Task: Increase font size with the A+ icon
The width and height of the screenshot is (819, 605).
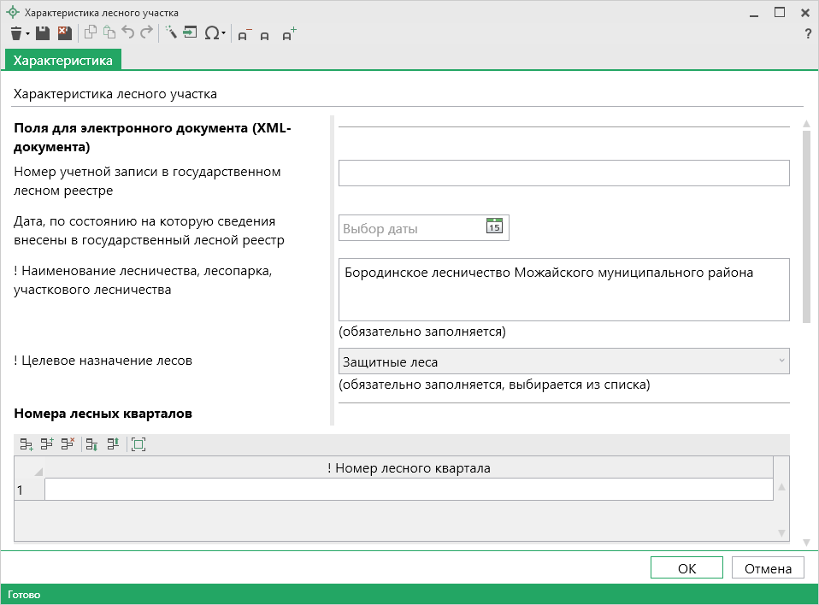Action: pos(289,34)
